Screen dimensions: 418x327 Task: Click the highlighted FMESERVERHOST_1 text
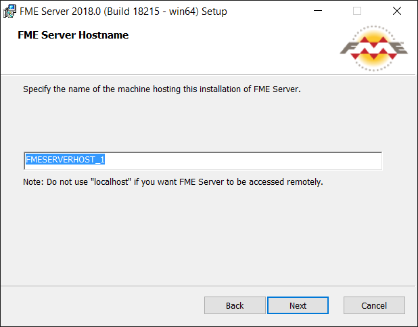coord(65,159)
